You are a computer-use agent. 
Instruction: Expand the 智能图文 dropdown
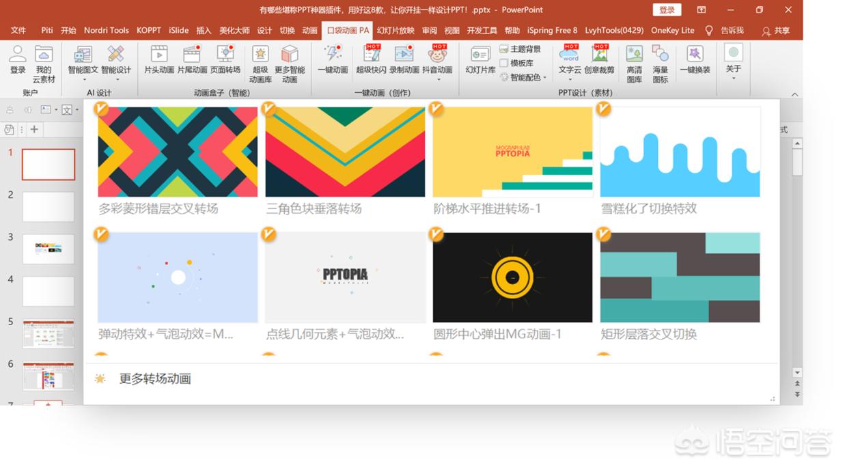(x=83, y=79)
